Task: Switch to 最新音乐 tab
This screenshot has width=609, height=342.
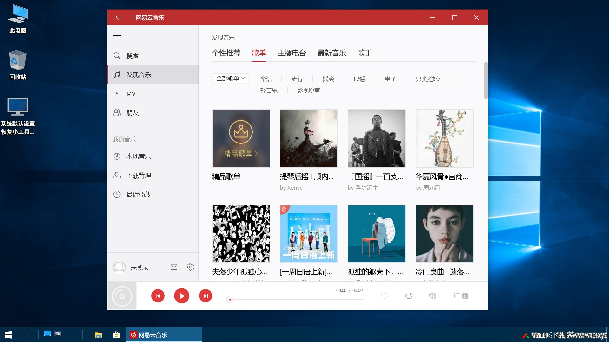Action: (x=332, y=53)
